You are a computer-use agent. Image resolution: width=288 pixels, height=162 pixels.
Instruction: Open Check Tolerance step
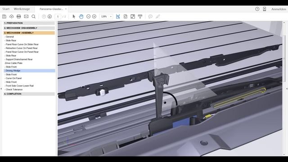click(x=14, y=90)
